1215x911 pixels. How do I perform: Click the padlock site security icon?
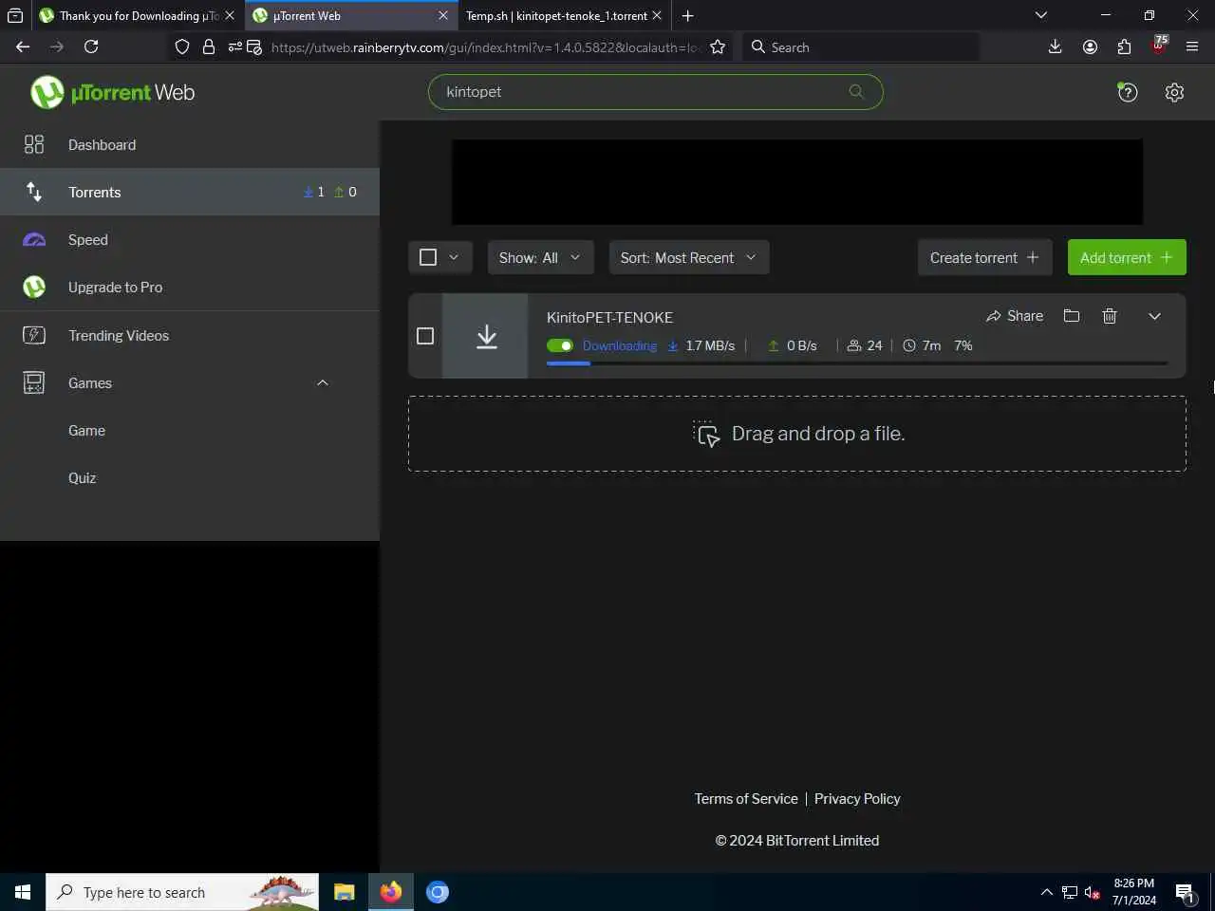[209, 46]
